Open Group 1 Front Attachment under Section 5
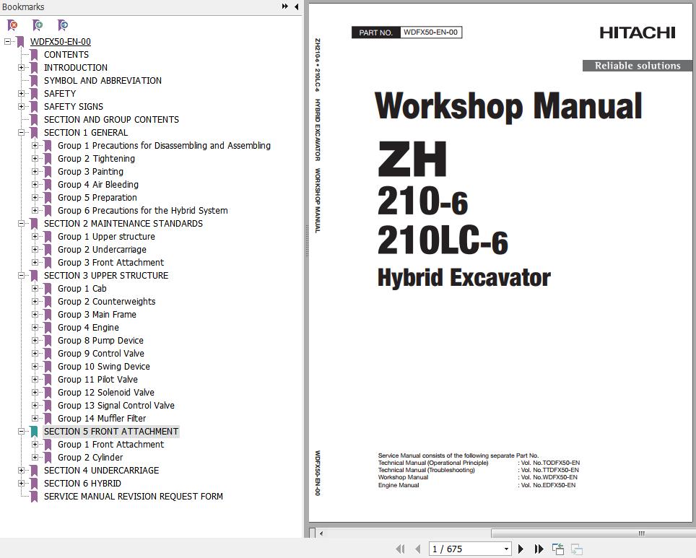696x558 pixels. [110, 445]
